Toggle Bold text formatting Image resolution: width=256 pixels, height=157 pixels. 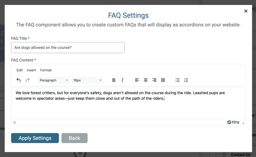114,80
